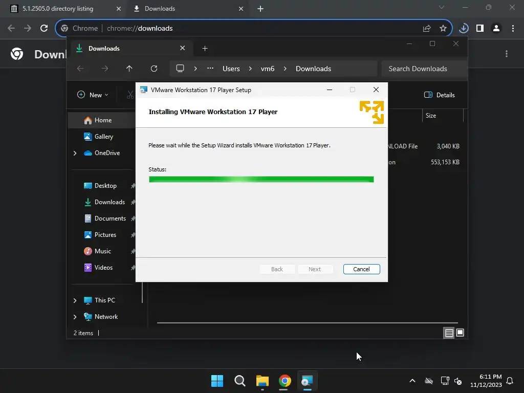Viewport: 524px width, 393px height.
Task: Close the Downloads Explorer tab
Action: tap(183, 48)
